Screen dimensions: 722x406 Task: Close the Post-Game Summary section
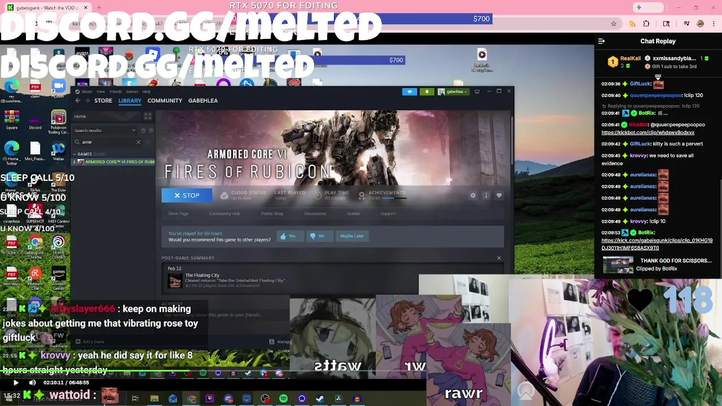tap(499, 258)
